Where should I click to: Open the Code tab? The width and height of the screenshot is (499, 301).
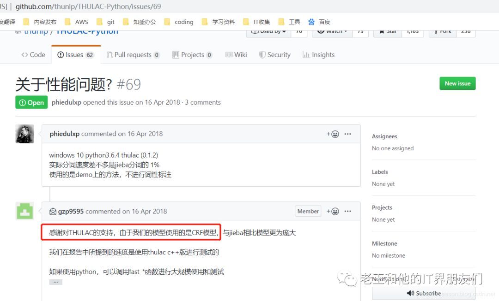coord(33,54)
